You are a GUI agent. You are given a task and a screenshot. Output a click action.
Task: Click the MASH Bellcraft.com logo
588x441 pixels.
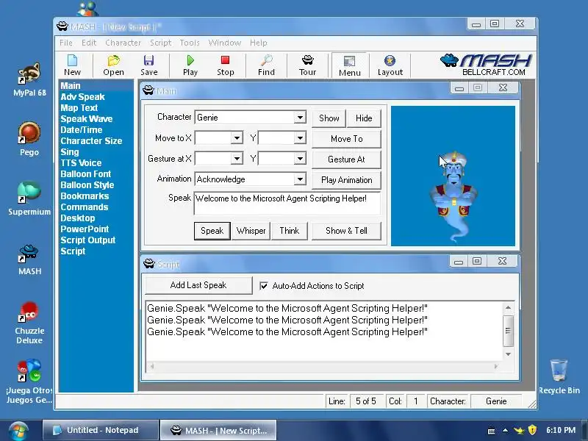[487, 65]
